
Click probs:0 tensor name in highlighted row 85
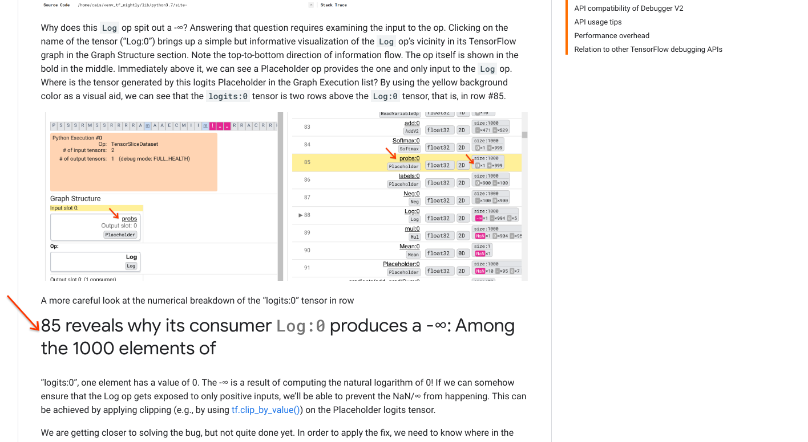point(409,158)
